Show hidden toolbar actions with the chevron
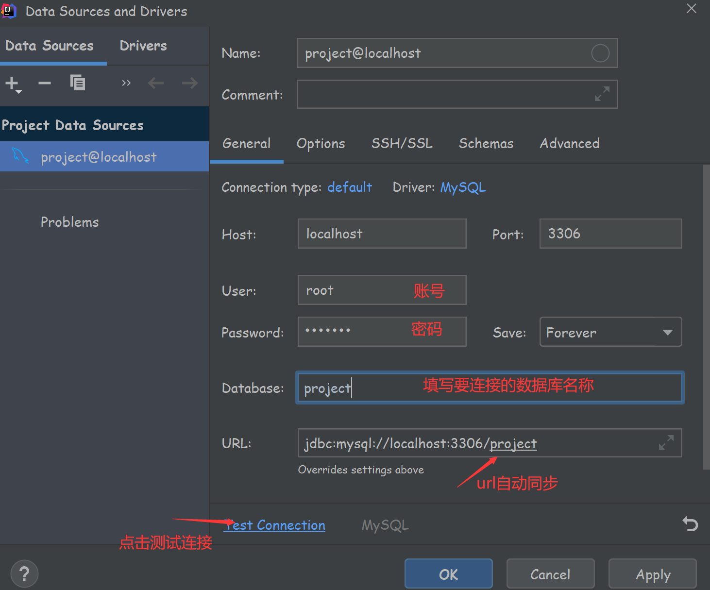 point(126,83)
